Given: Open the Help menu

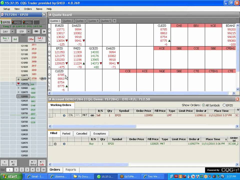Looking at the screenshot, I should [x=49, y=9].
